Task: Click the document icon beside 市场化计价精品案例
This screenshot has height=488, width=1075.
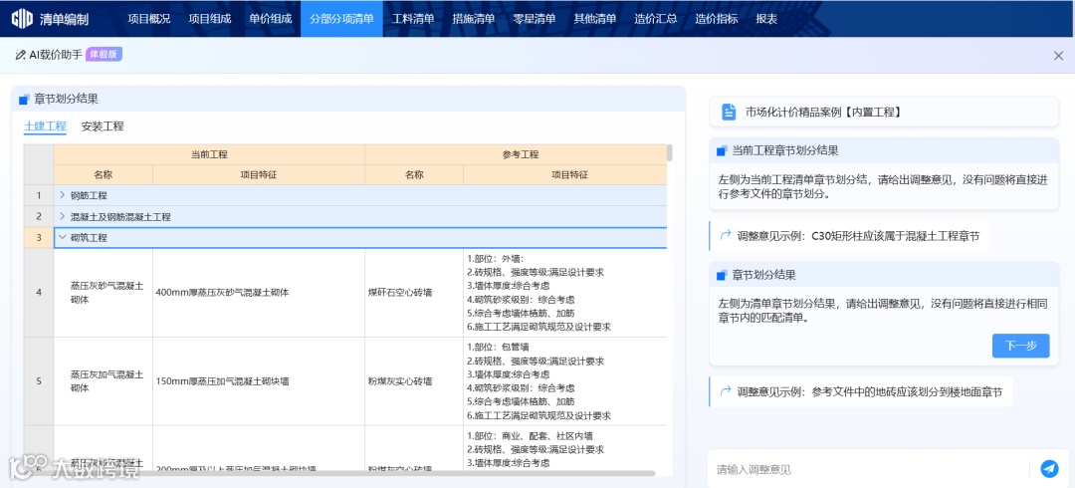Action: (x=729, y=112)
